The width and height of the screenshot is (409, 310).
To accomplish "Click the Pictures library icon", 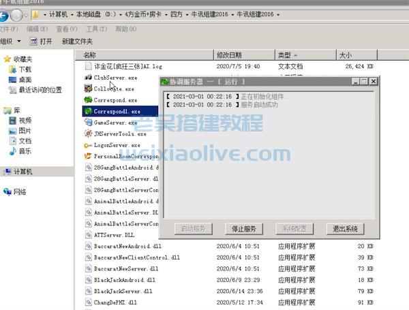I will pyautogui.click(x=12, y=131).
